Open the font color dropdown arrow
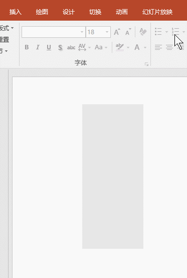The width and height of the screenshot is (187, 278). click(x=145, y=47)
